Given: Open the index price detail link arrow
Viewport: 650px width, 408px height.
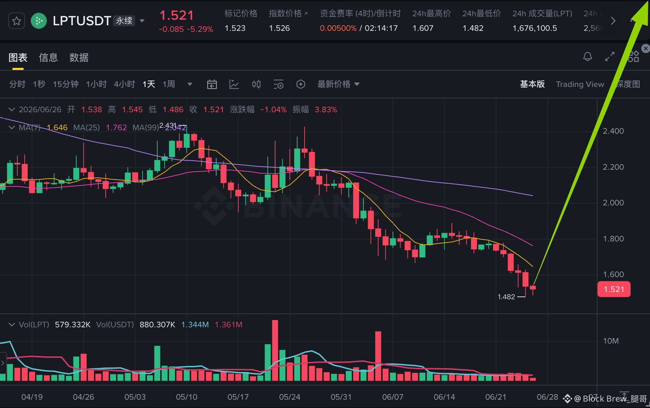Looking at the screenshot, I should pos(306,14).
